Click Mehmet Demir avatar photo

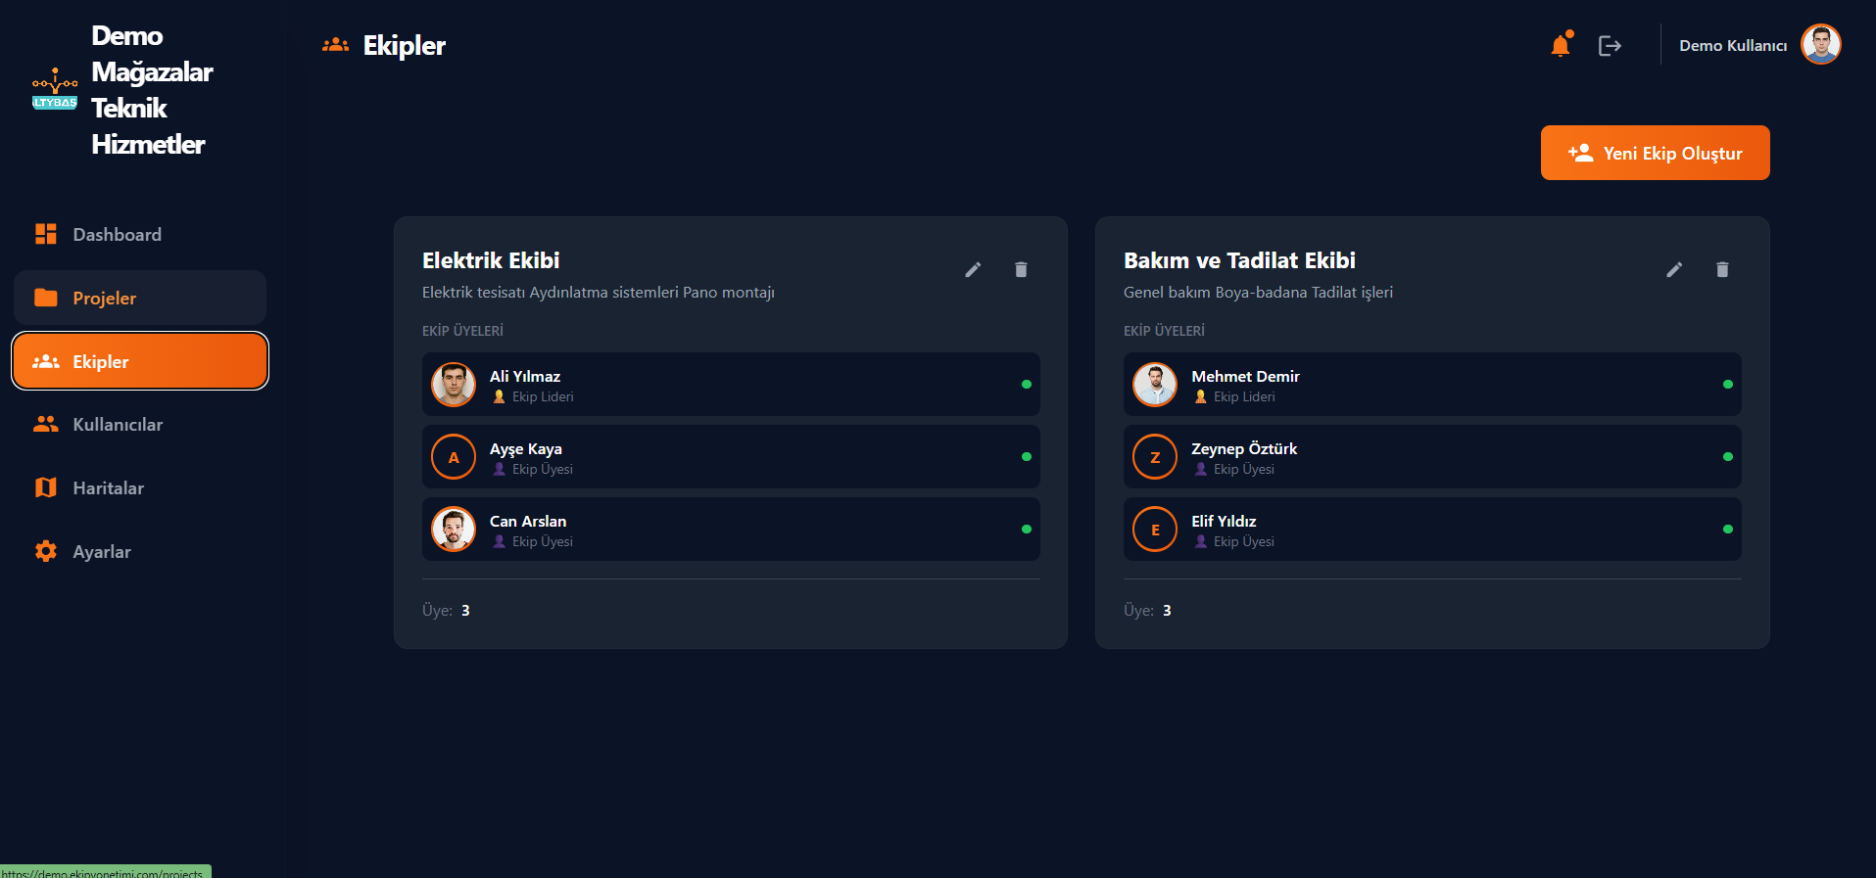[1155, 385]
